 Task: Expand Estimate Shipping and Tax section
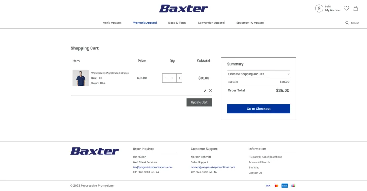258,74
